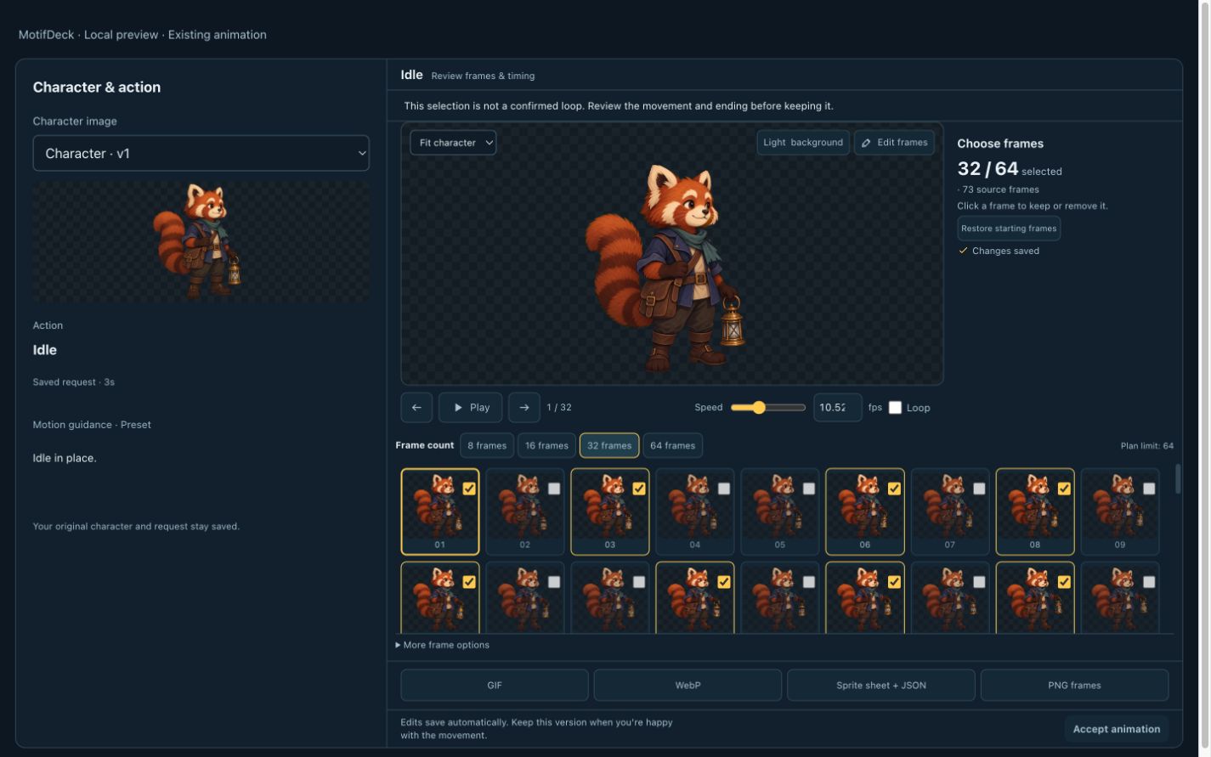Select the 32 frames count
Screen dimensions: 1211x757
(x=609, y=446)
